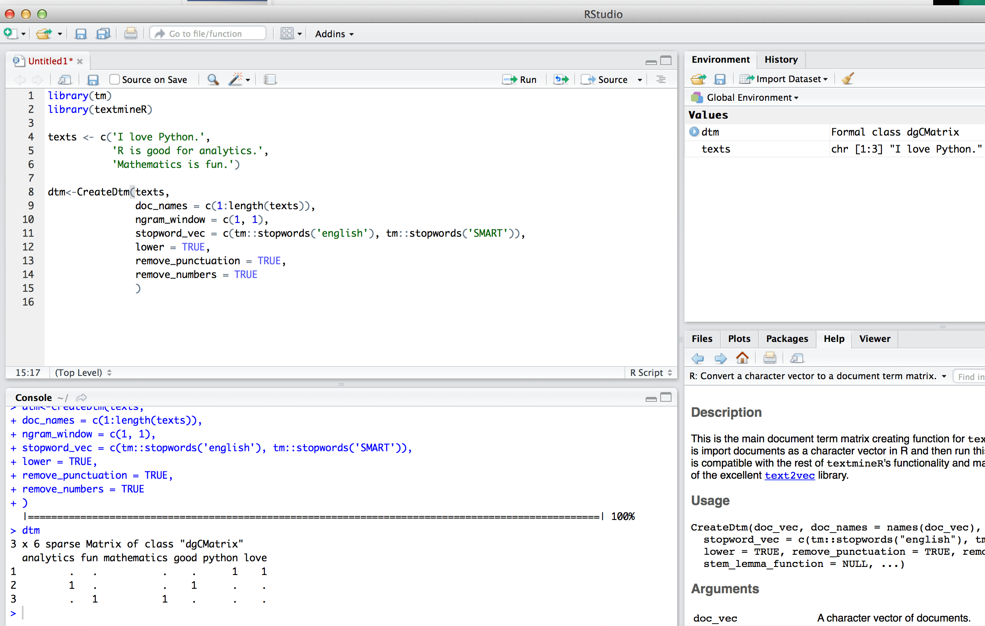The width and height of the screenshot is (985, 626).
Task: Enable the Source on Save checkbox
Action: [115, 79]
